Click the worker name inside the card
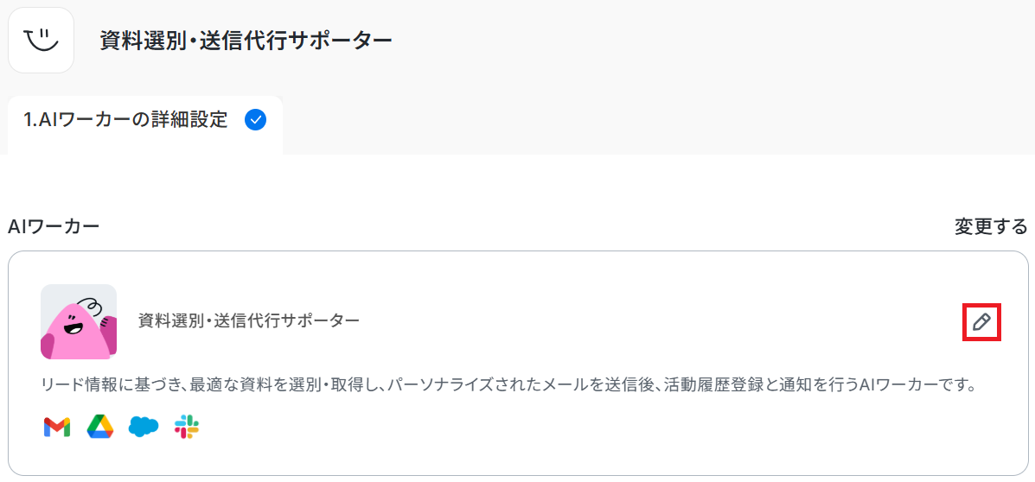Image resolution: width=1035 pixels, height=482 pixels. pos(249,320)
